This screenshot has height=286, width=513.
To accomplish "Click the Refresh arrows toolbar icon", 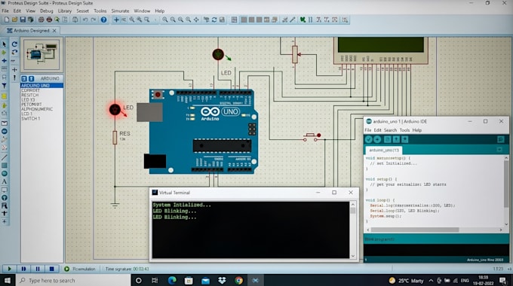I will [214, 20].
